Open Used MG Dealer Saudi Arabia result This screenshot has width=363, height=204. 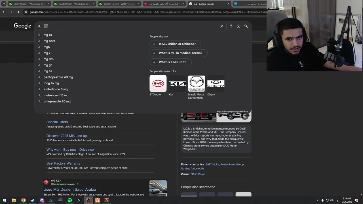click(x=70, y=190)
